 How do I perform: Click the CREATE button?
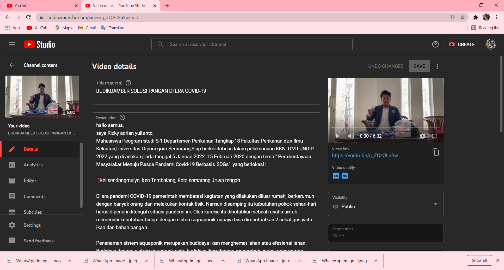click(462, 44)
